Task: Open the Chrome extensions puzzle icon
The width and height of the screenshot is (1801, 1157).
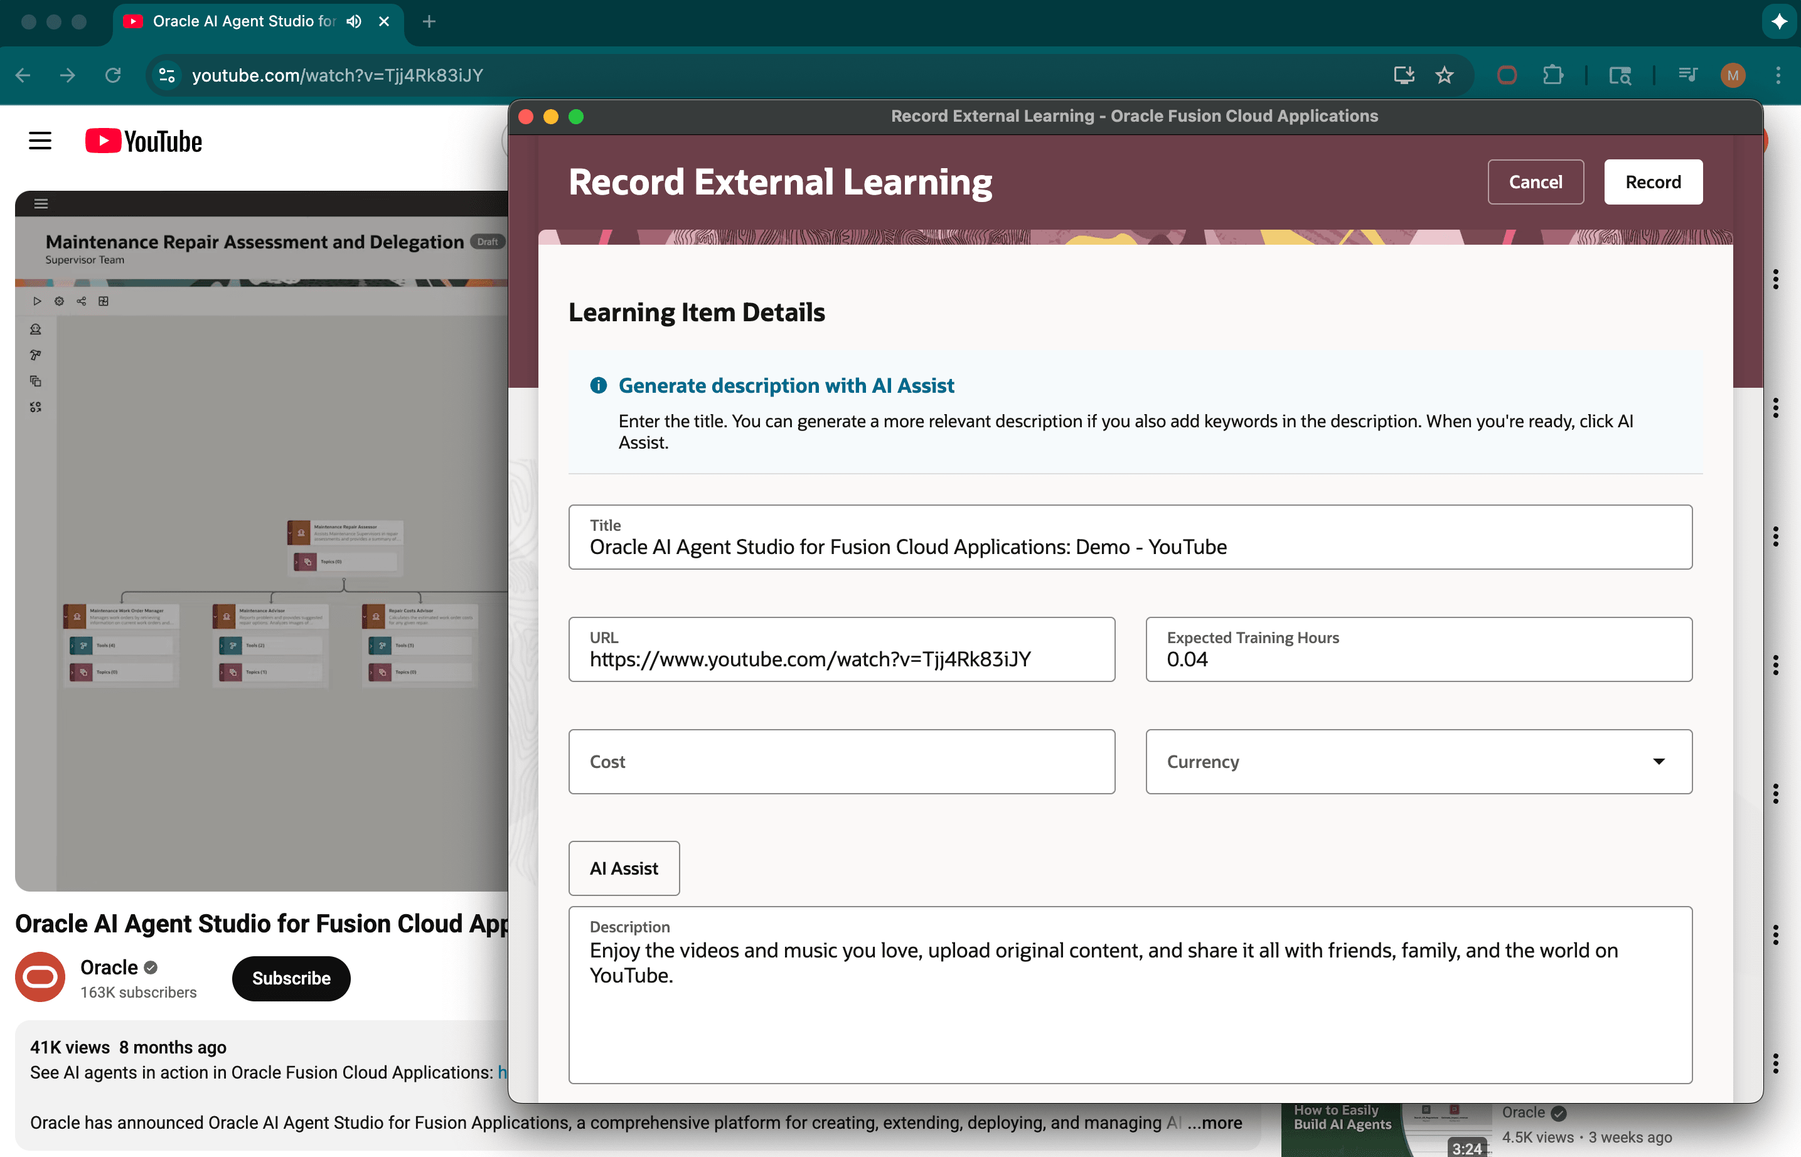Action: (1552, 75)
